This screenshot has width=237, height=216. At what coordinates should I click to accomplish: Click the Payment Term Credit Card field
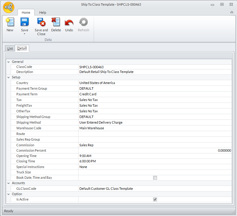[155, 94]
